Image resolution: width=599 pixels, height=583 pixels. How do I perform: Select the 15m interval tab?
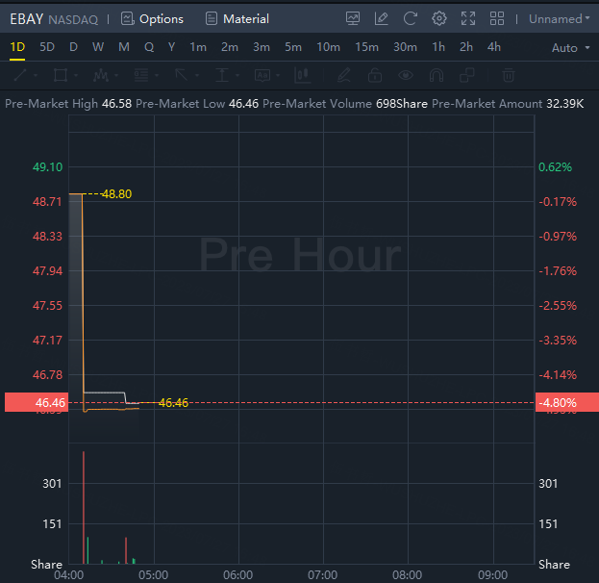(x=366, y=46)
